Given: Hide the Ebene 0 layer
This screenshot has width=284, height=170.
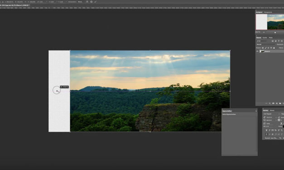Looking at the screenshot, I should click(257, 52).
